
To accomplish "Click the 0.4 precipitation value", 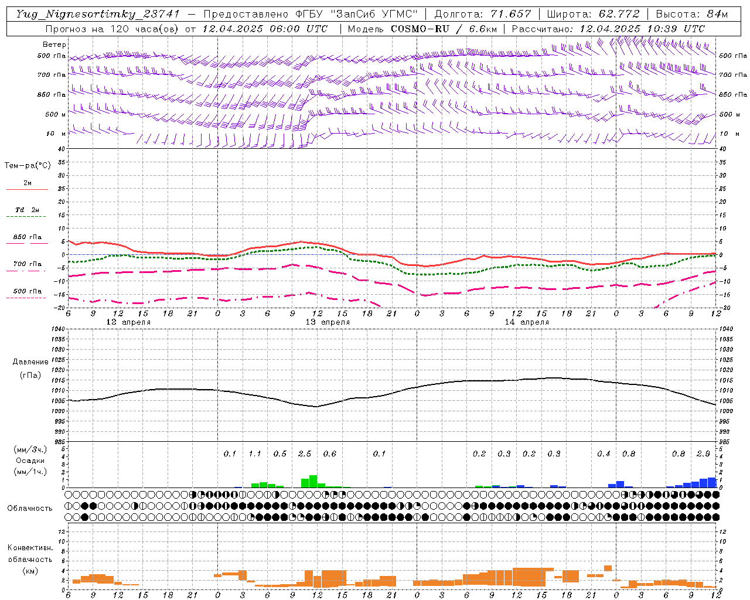I will 604,454.
